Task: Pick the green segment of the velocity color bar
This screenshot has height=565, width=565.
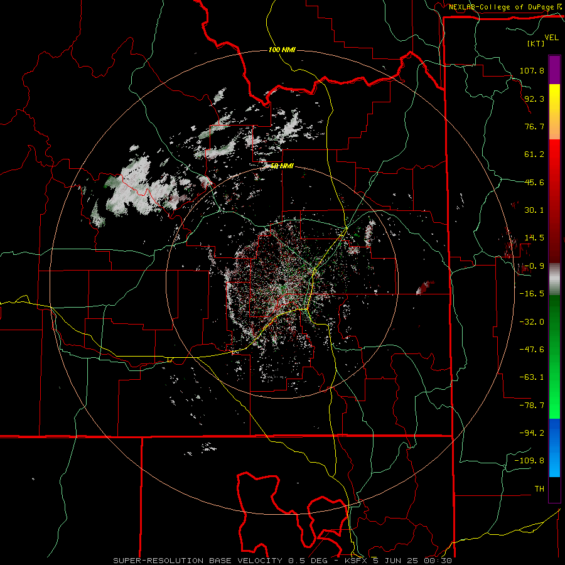Action: (x=554, y=357)
